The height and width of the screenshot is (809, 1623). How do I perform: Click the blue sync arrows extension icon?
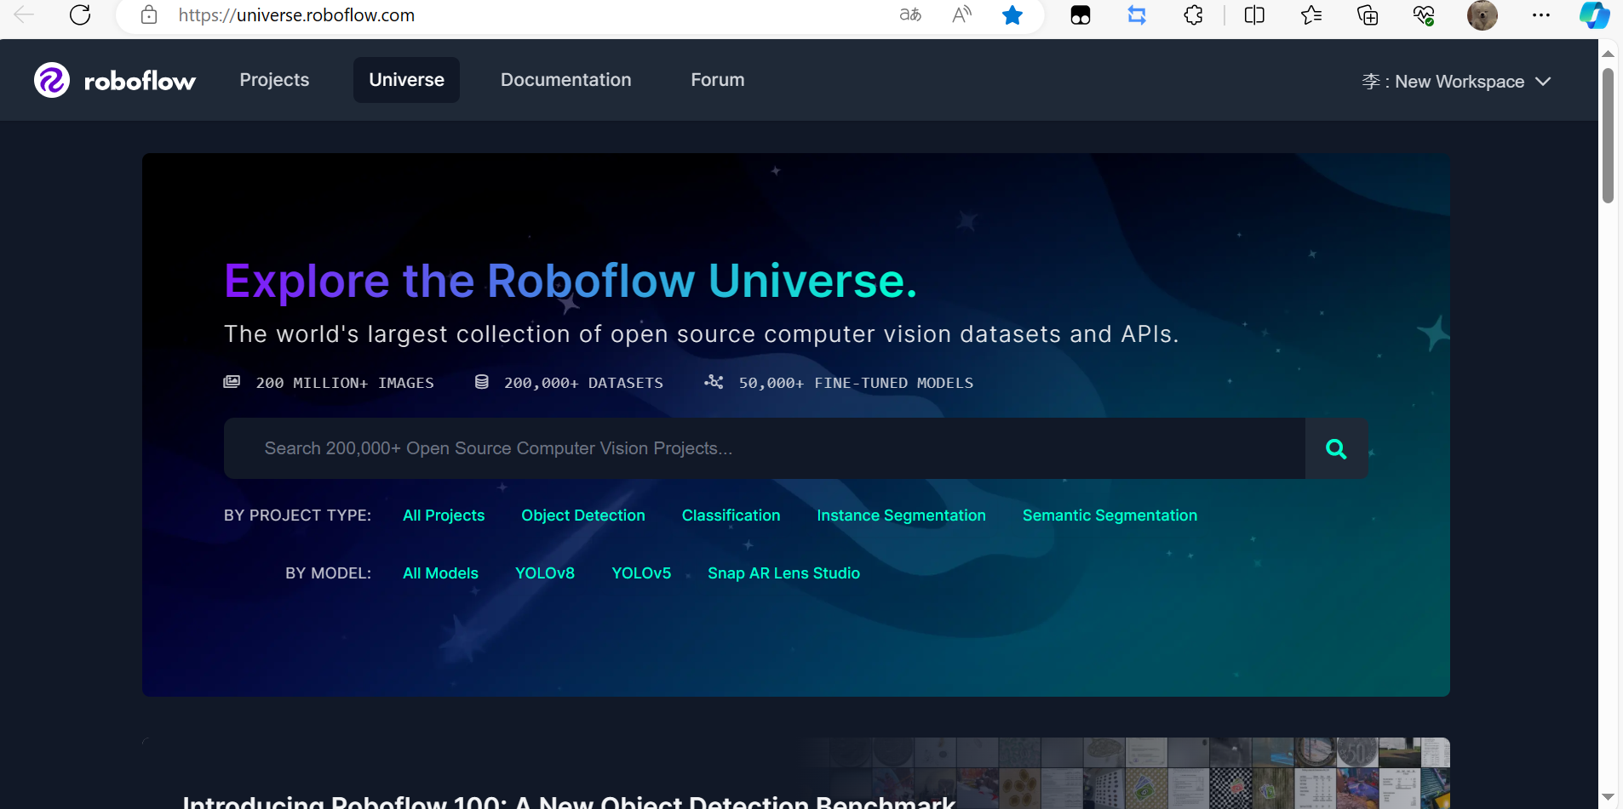coord(1137,15)
